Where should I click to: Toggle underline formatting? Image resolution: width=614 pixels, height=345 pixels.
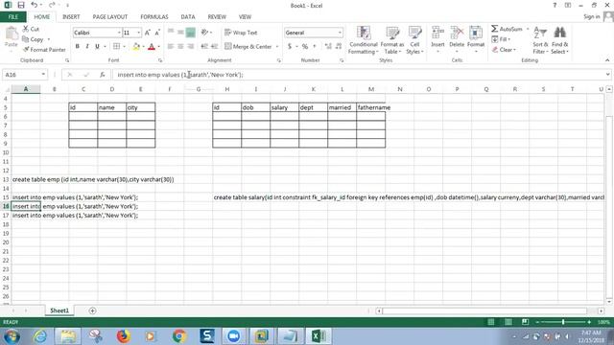tap(97, 47)
